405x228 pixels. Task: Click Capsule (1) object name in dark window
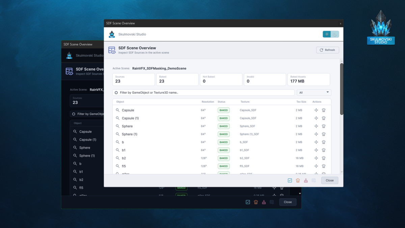88,140
